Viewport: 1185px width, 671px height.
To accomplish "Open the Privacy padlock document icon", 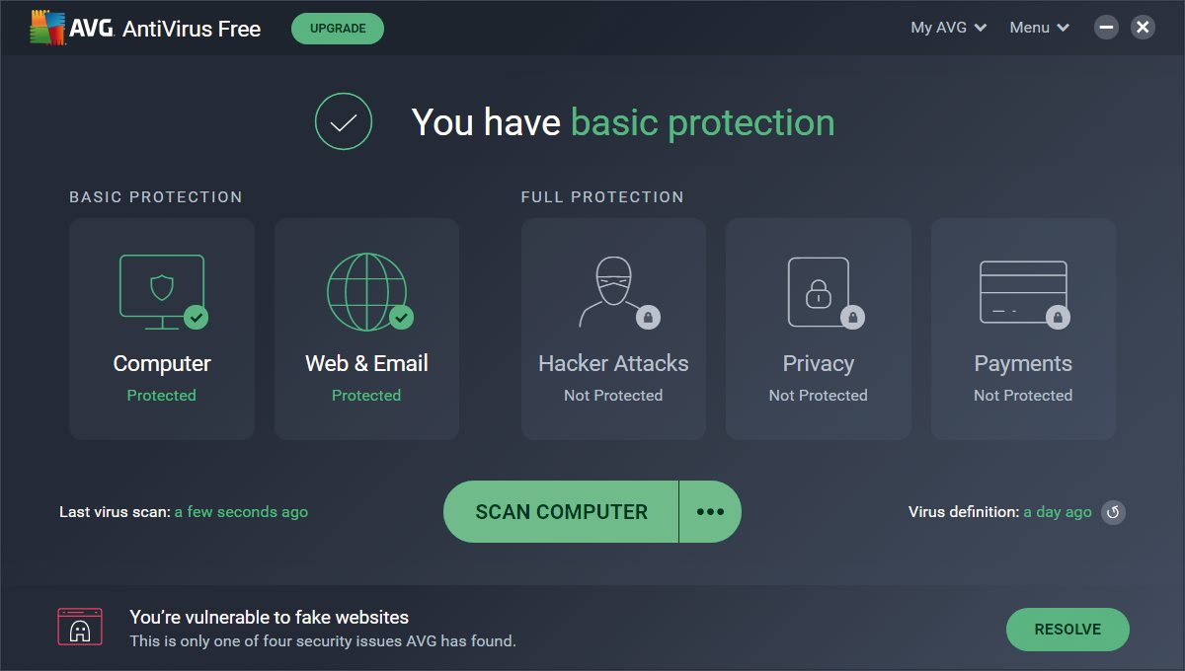I will pyautogui.click(x=822, y=292).
